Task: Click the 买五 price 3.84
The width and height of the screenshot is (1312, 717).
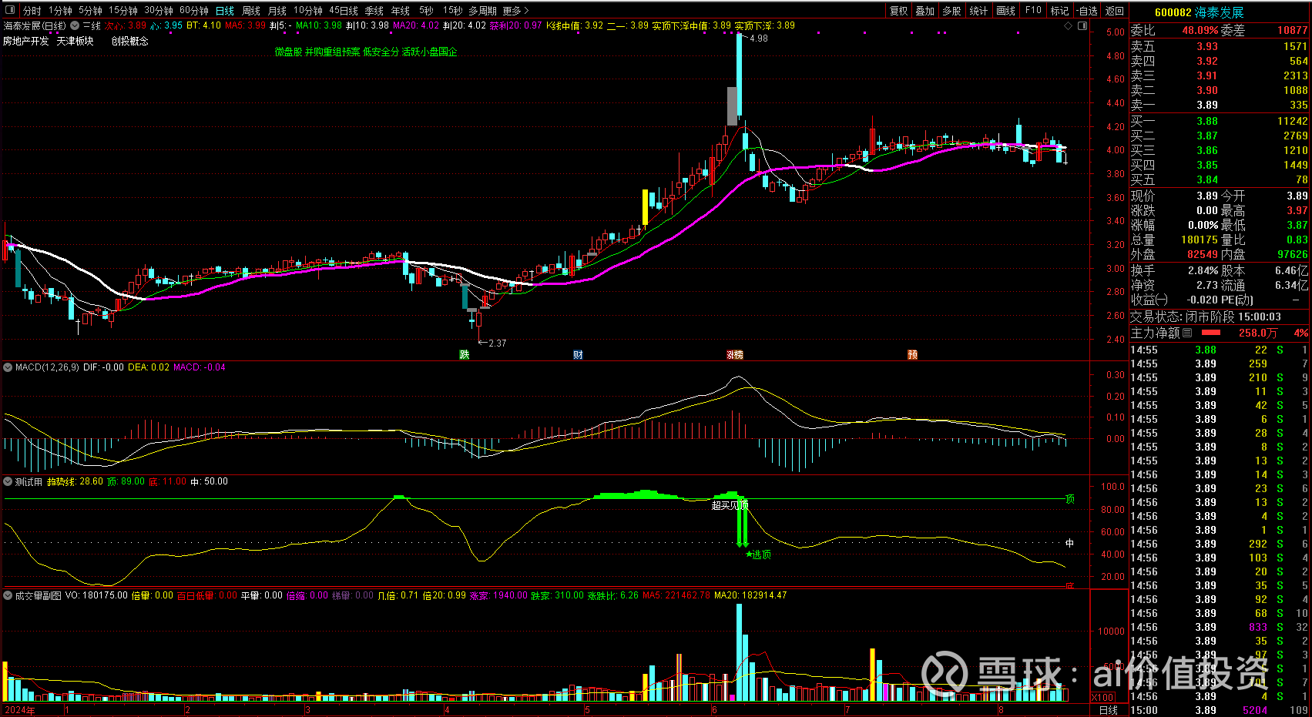Action: coord(1207,179)
